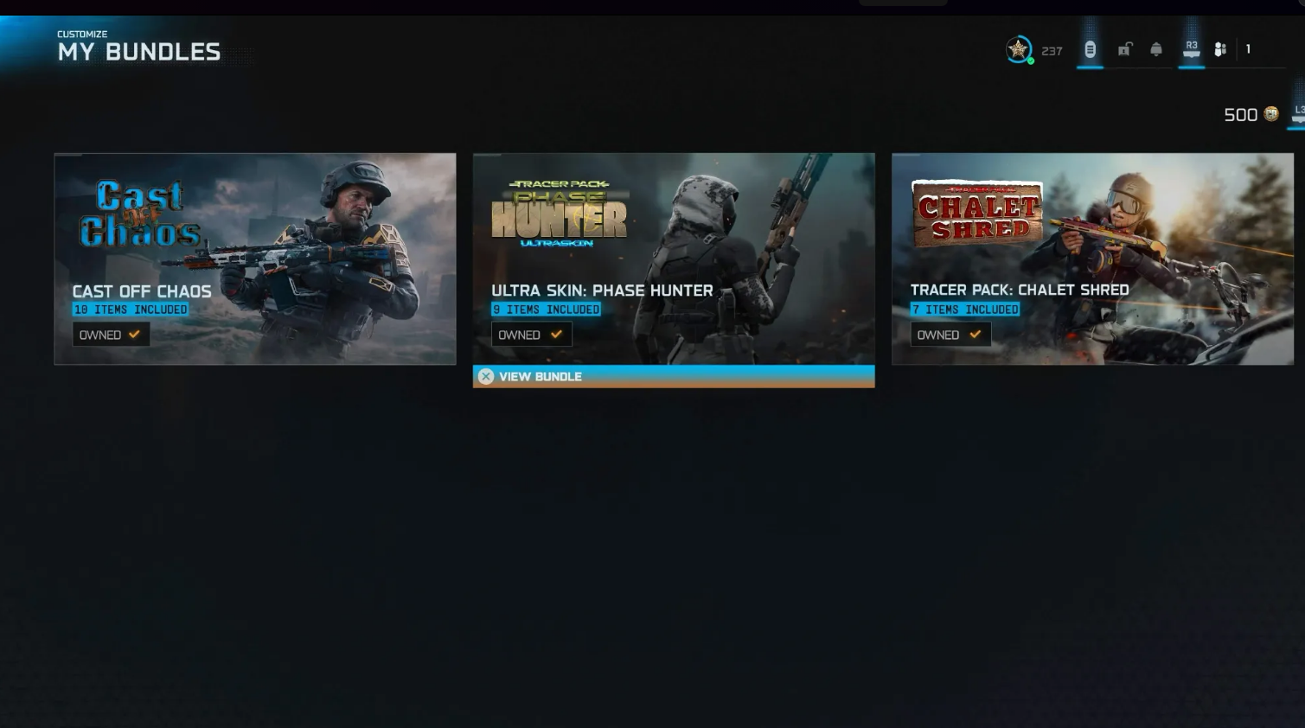The width and height of the screenshot is (1305, 728).
Task: Click the player level number 237
Action: 1052,51
